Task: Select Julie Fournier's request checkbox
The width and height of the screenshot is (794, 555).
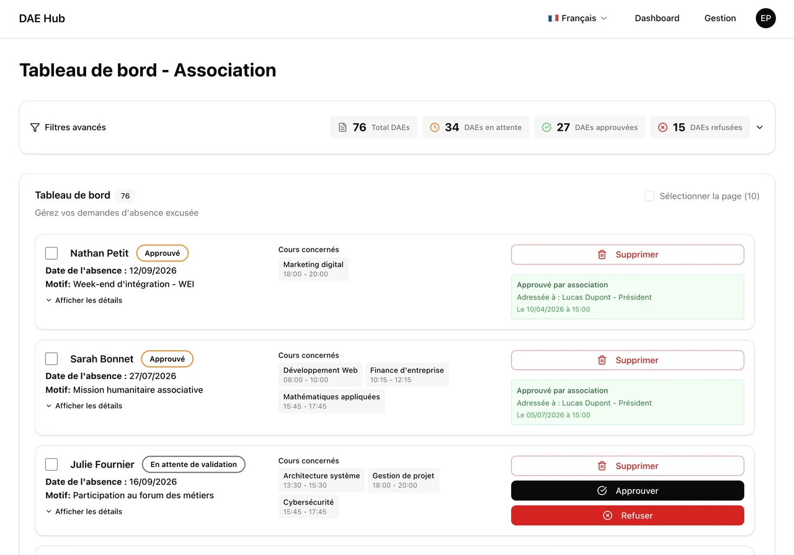Action: pos(51,465)
